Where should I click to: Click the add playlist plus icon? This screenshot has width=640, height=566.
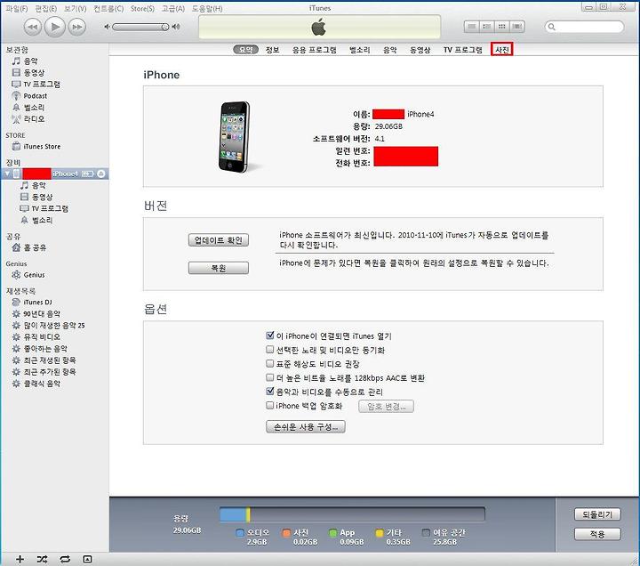point(20,559)
